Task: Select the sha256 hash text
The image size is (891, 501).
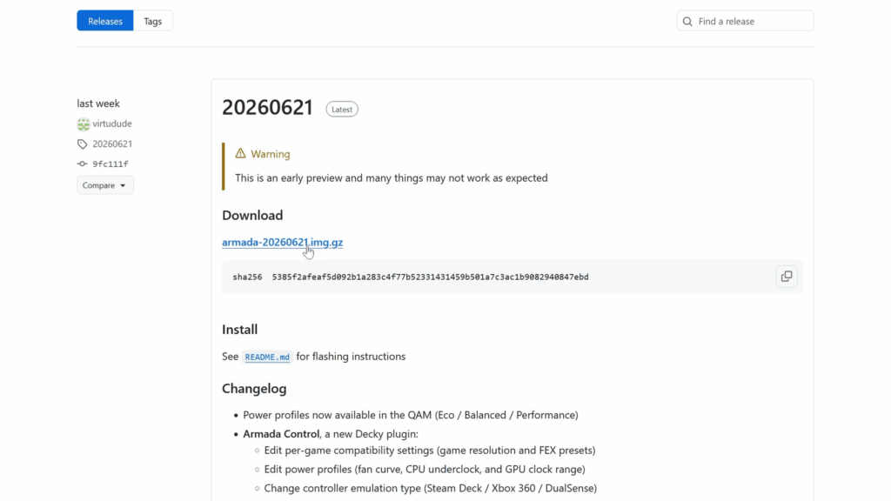Action: click(x=430, y=277)
